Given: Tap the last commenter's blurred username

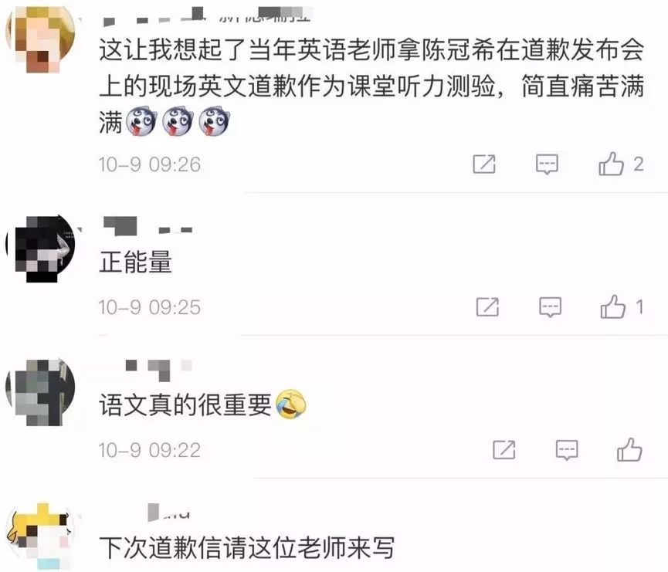Looking at the screenshot, I should pos(168,513).
